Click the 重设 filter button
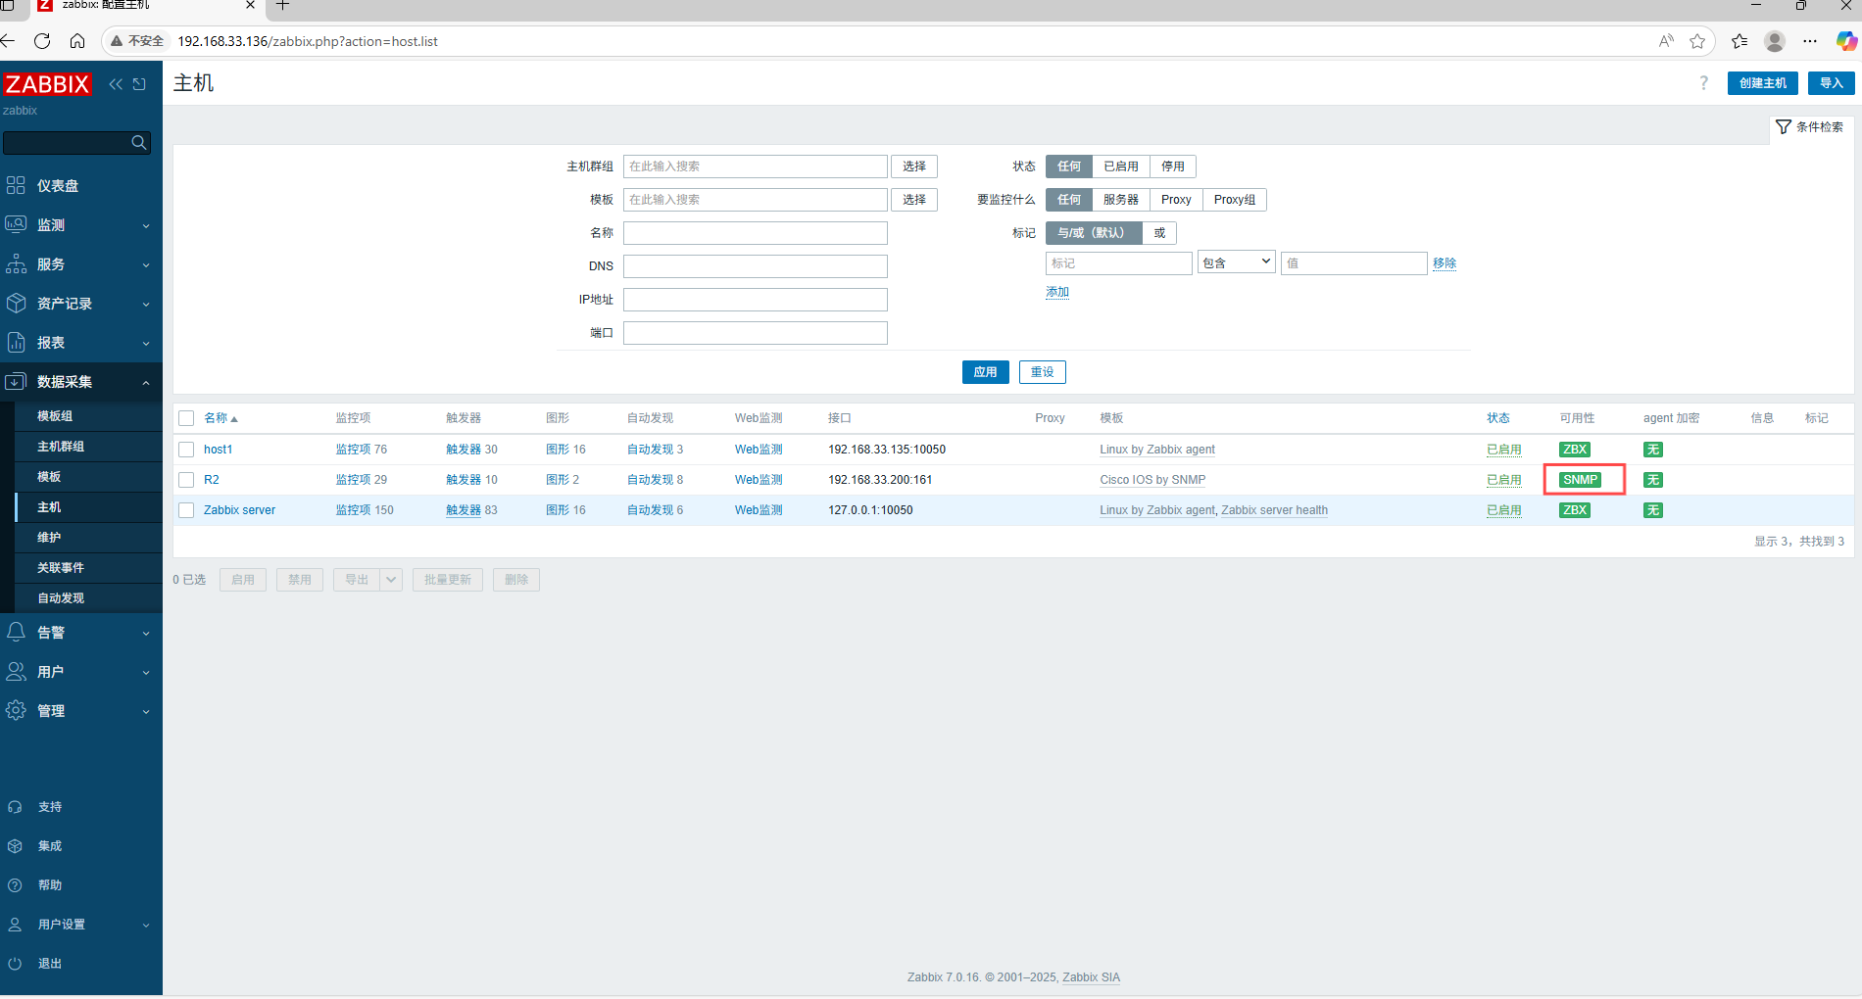Viewport: 1862px width, 999px height. (x=1042, y=372)
